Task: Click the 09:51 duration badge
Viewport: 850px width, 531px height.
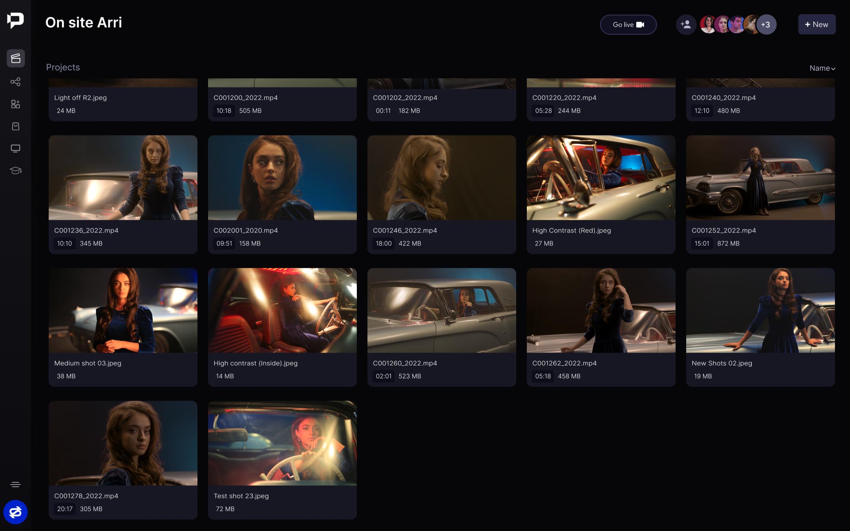Action: coord(224,243)
